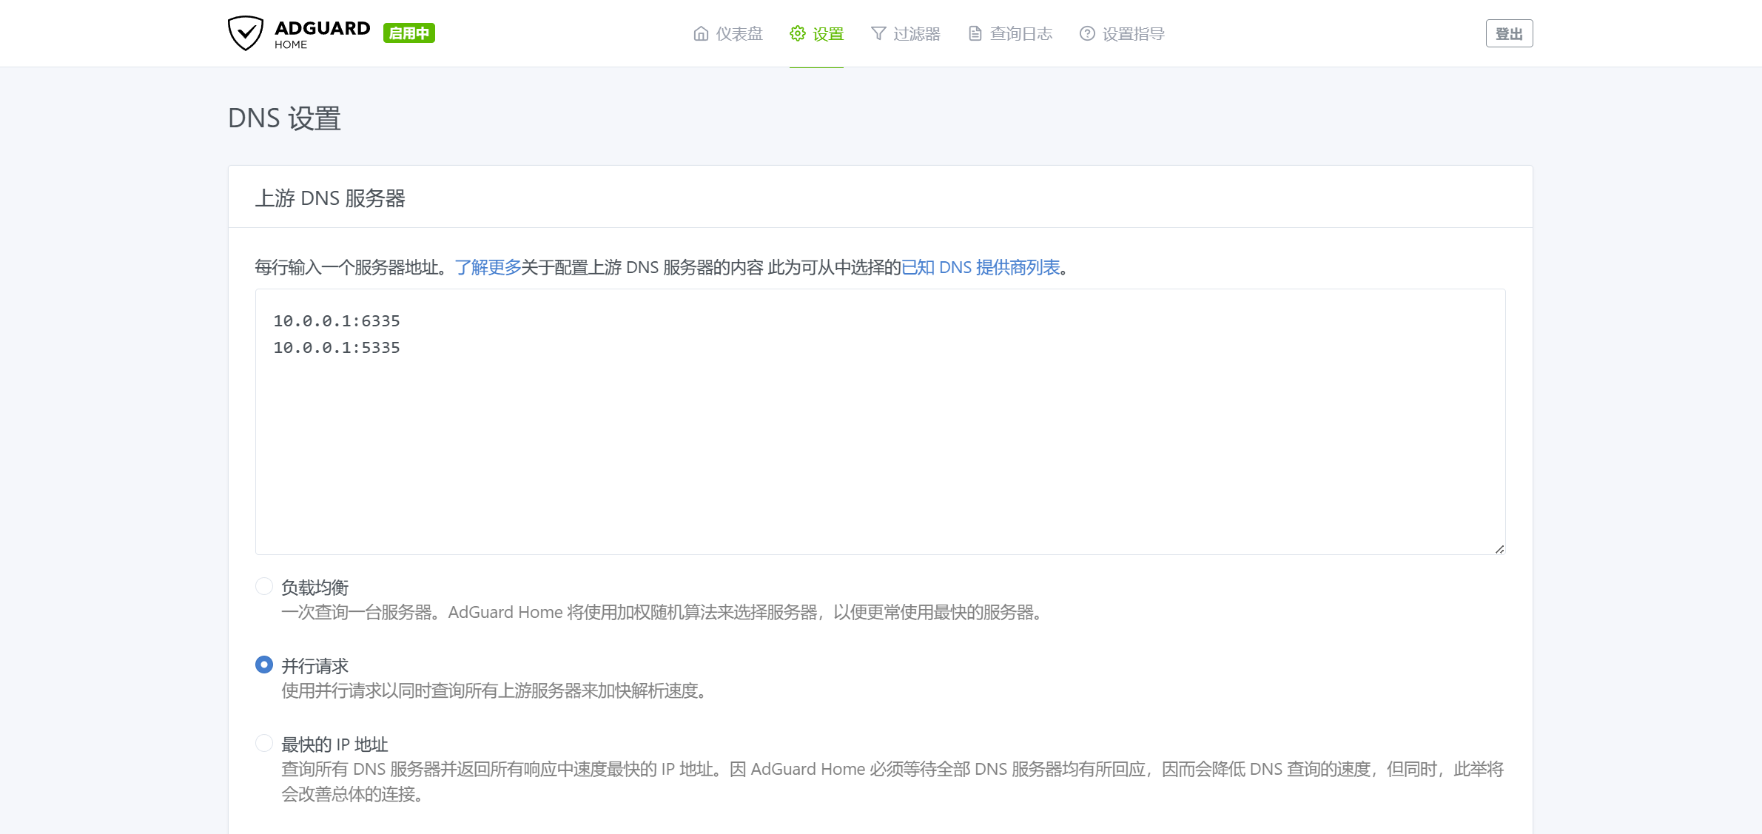Open the 查询日志 page
The width and height of the screenshot is (1762, 834).
pos(1020,34)
